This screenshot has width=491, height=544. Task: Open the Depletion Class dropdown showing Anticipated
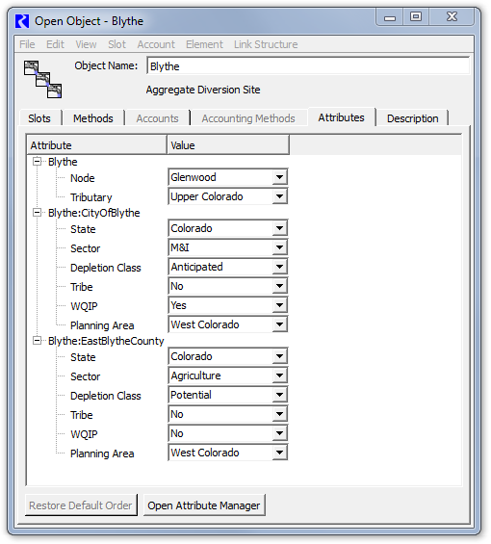[227, 267]
